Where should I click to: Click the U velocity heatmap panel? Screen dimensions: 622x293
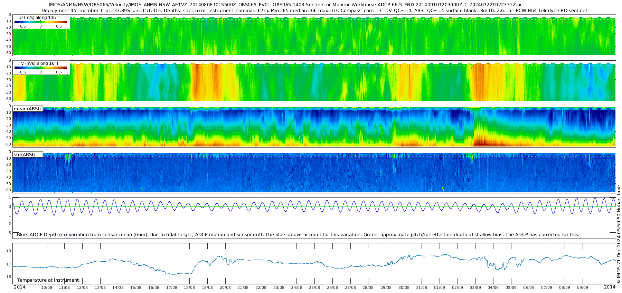(x=314, y=35)
